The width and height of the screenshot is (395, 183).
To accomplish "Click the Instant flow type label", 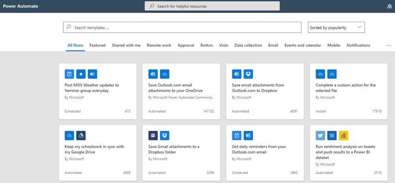I will click(321, 111).
